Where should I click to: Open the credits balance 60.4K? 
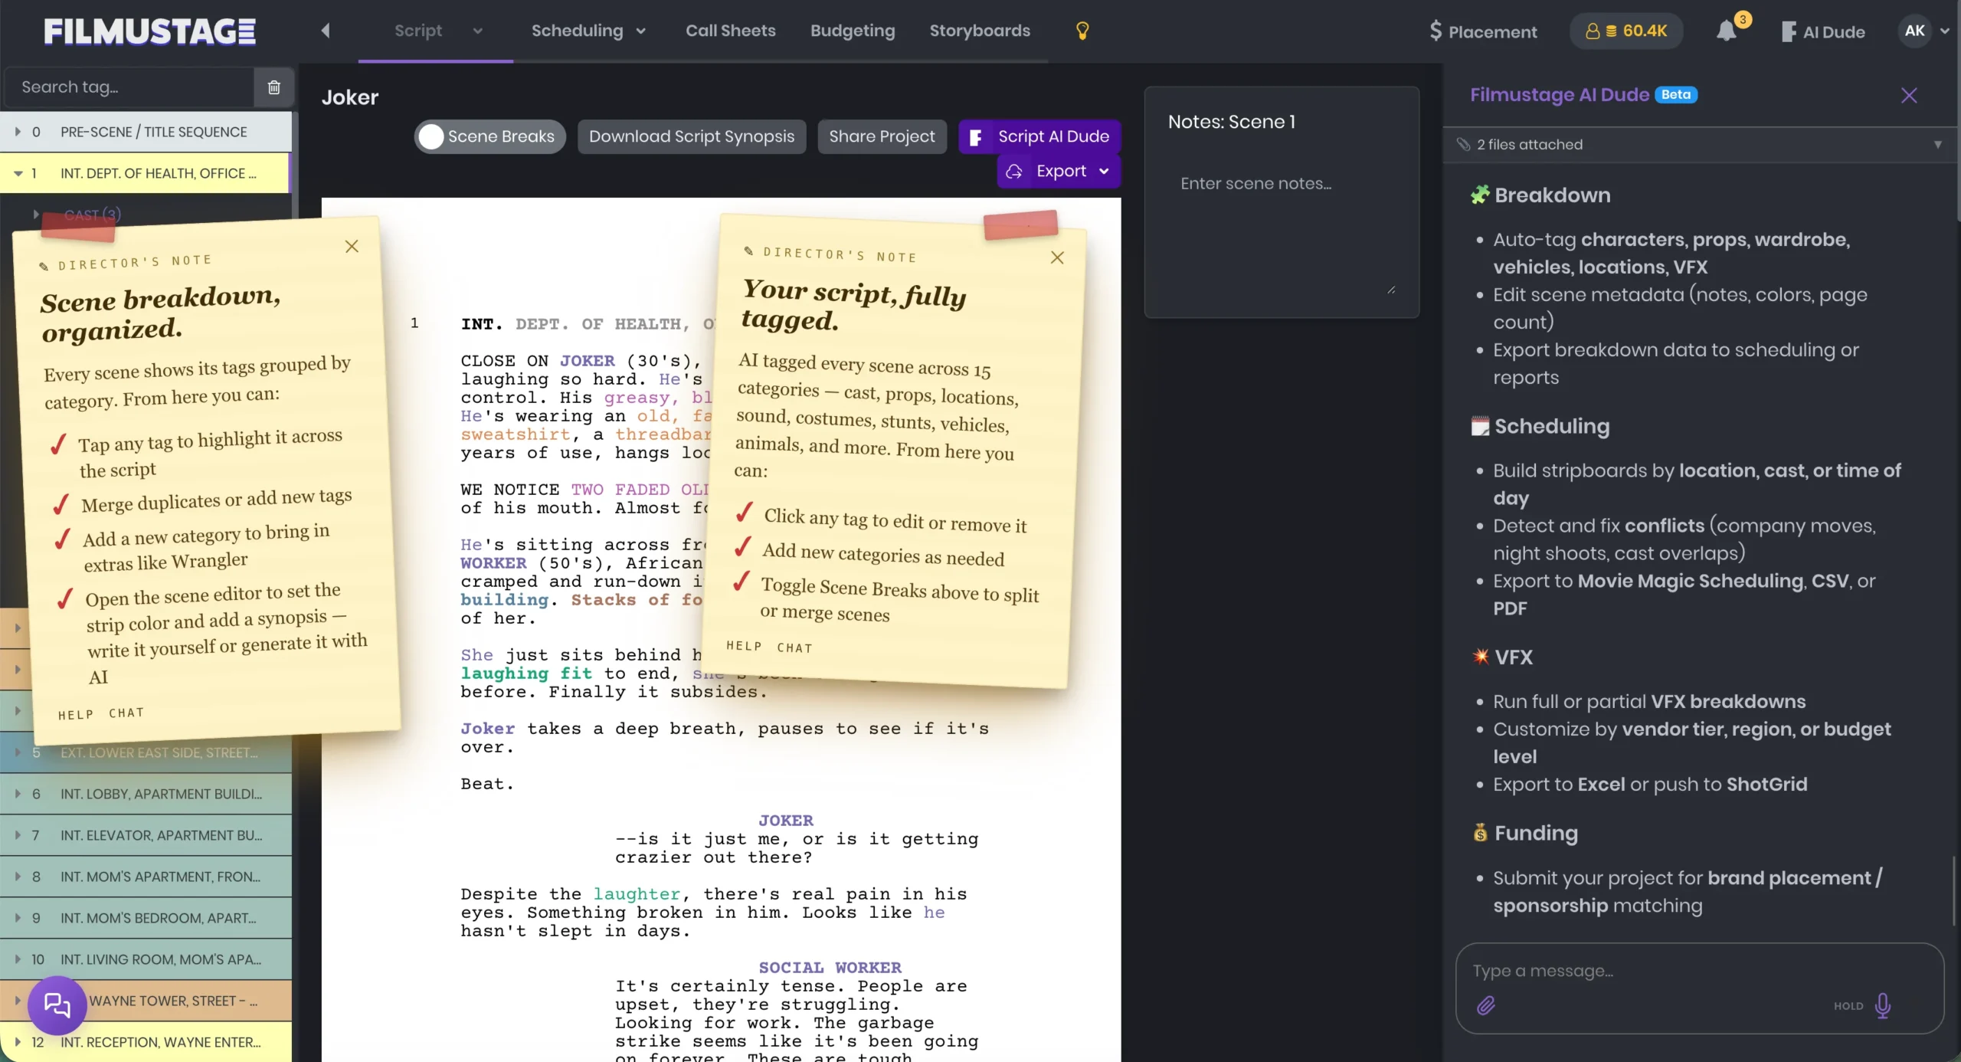(x=1626, y=31)
